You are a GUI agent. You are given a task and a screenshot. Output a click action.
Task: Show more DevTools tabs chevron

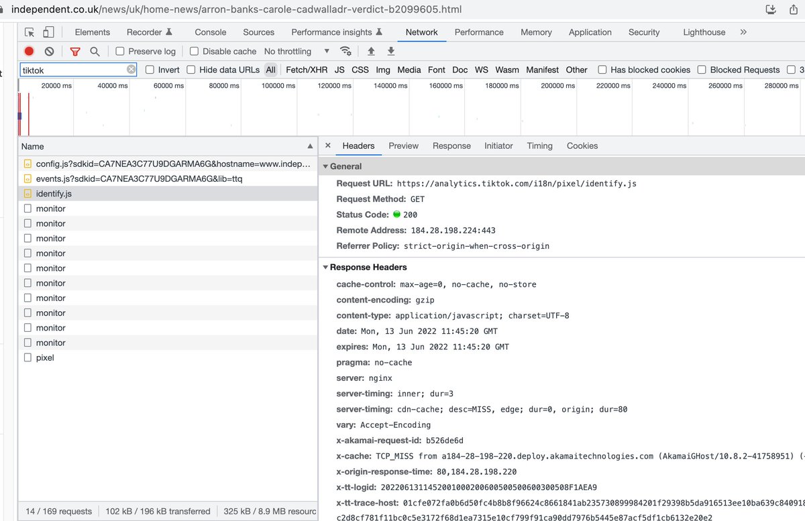(x=743, y=32)
